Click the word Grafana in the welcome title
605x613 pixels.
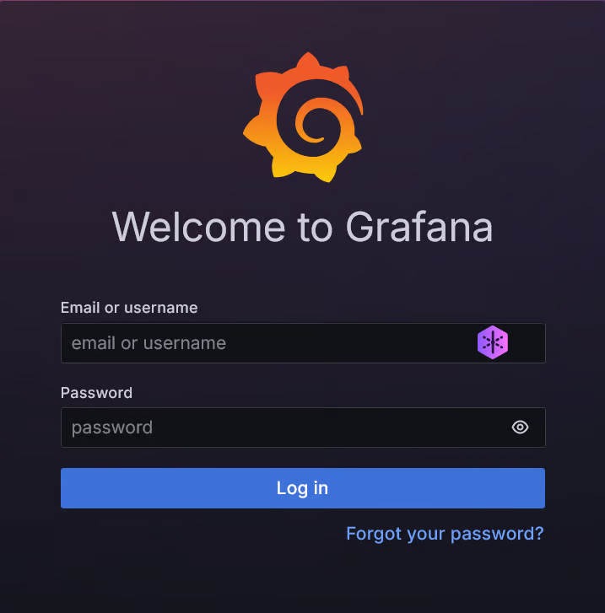click(x=419, y=227)
